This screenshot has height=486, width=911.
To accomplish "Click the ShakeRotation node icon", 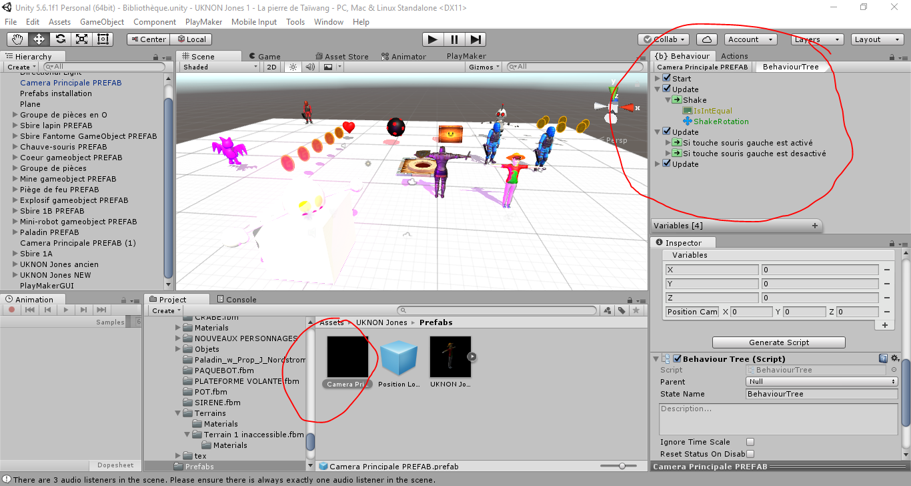I will (x=688, y=121).
